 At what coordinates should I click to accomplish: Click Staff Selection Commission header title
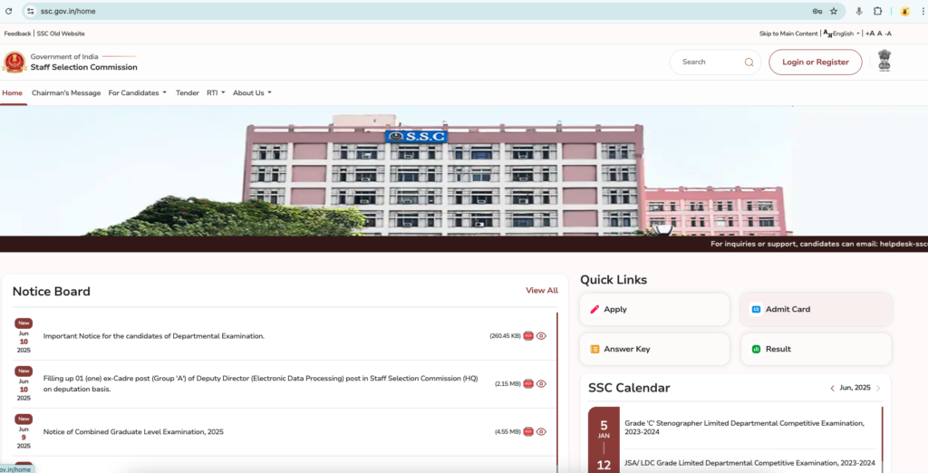[84, 67]
